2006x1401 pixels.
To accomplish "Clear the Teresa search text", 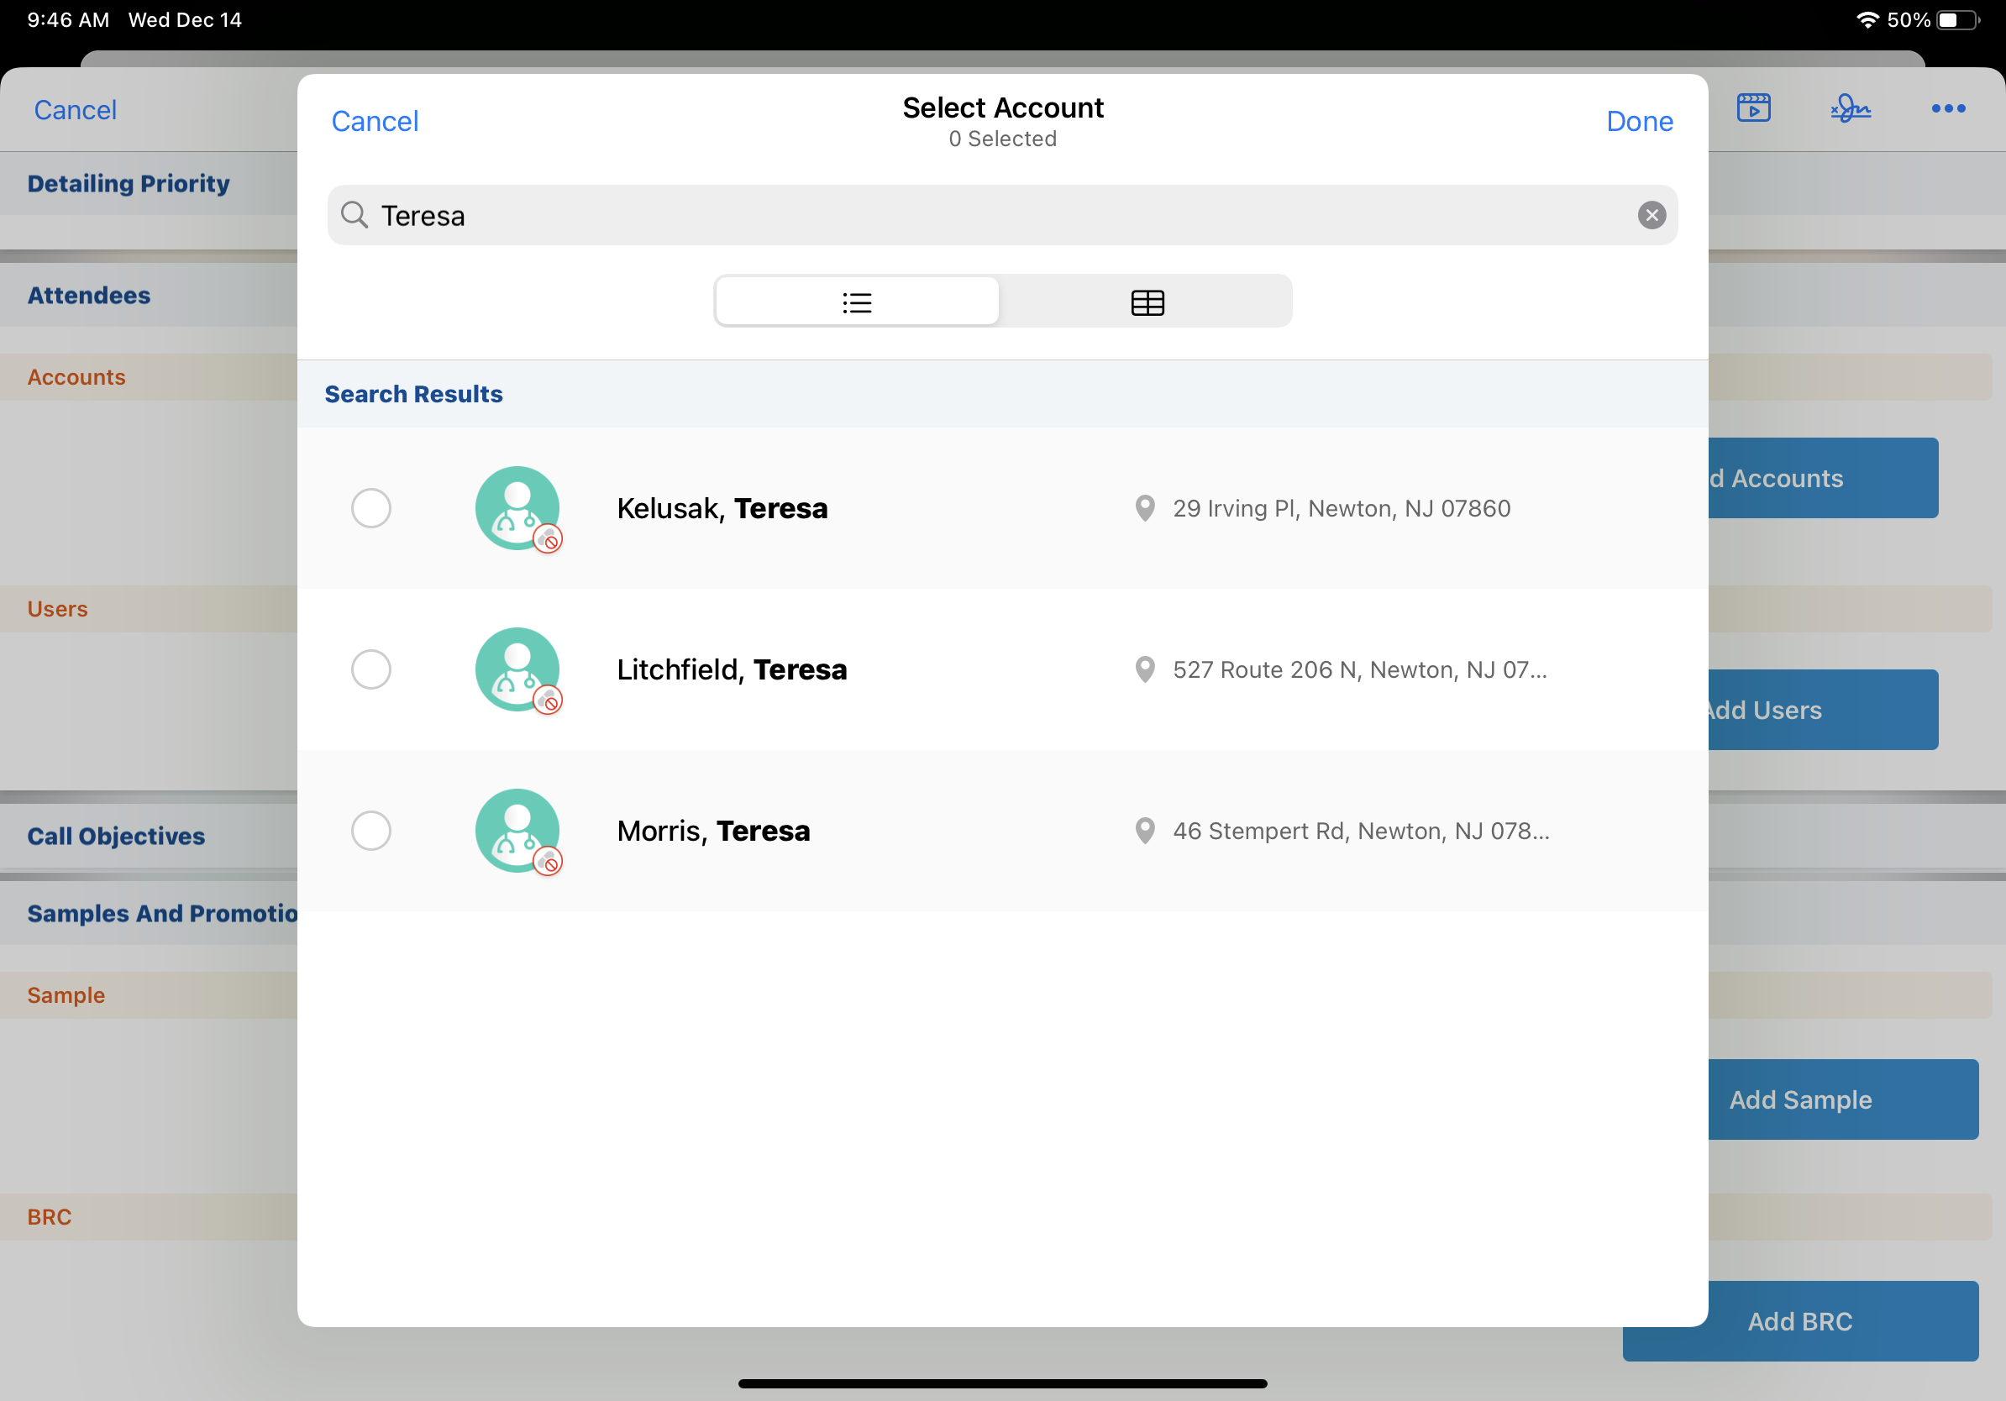I will [1651, 215].
